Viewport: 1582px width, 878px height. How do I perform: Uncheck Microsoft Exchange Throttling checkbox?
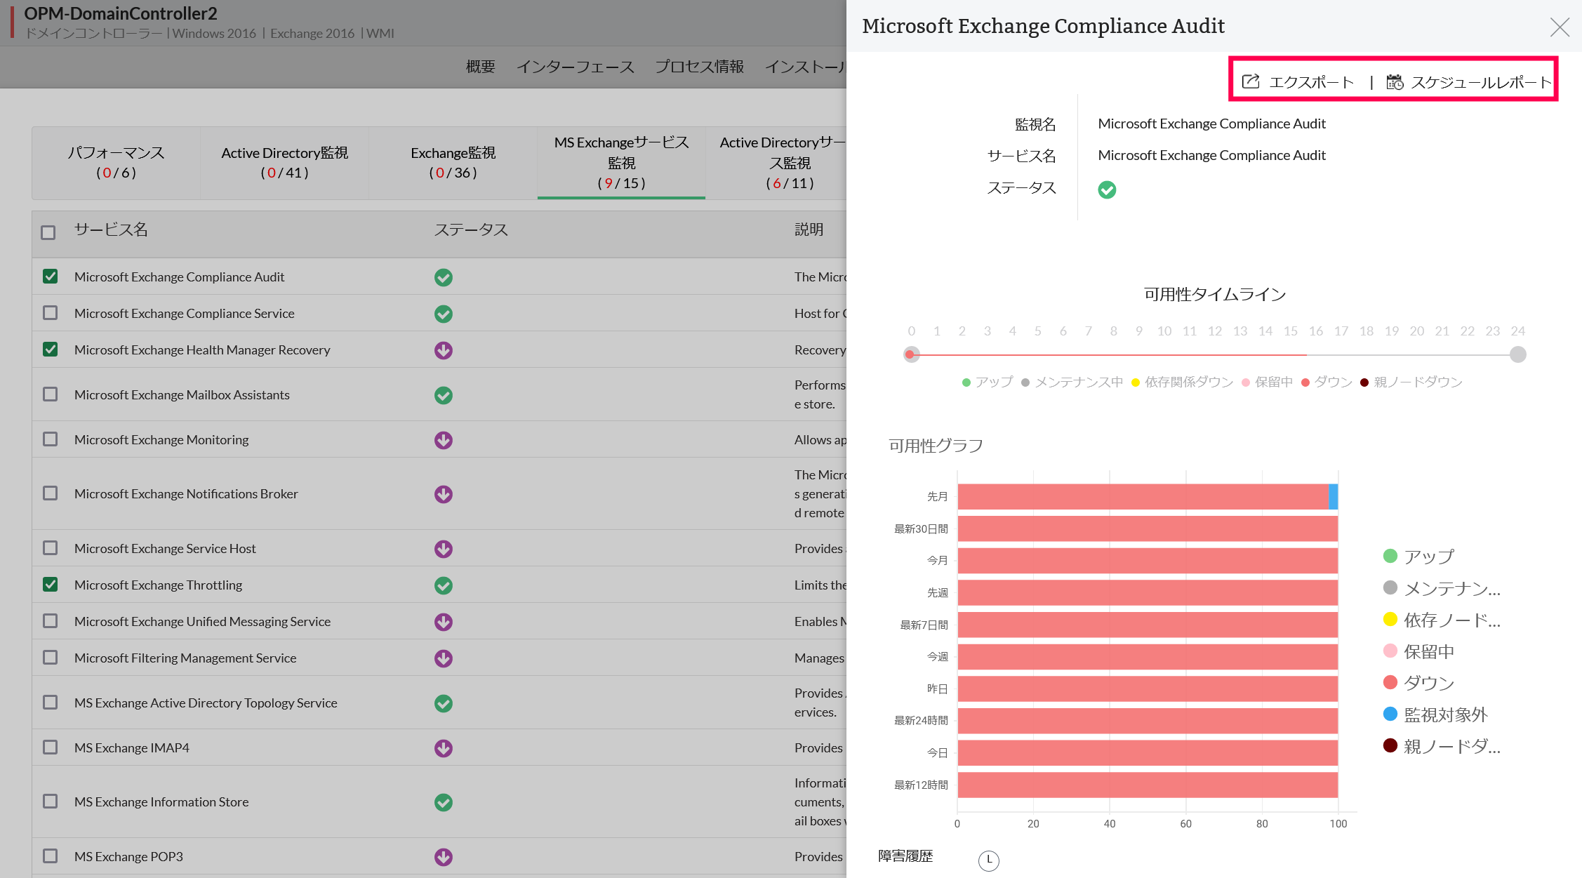[x=50, y=585]
